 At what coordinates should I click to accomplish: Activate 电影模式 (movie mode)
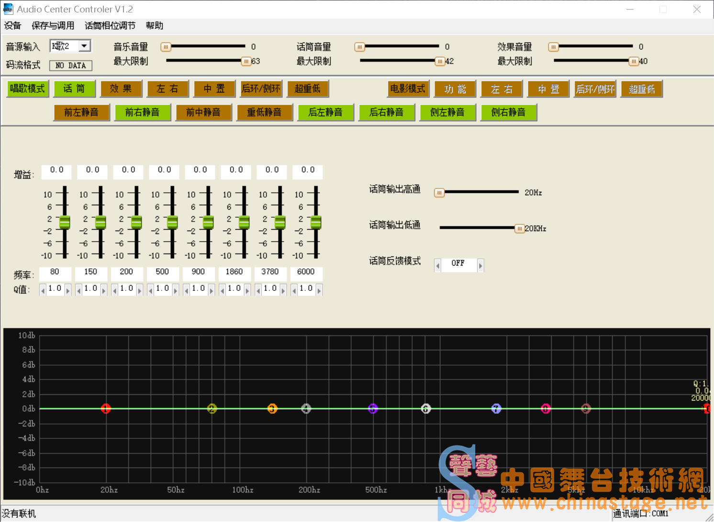pos(408,89)
